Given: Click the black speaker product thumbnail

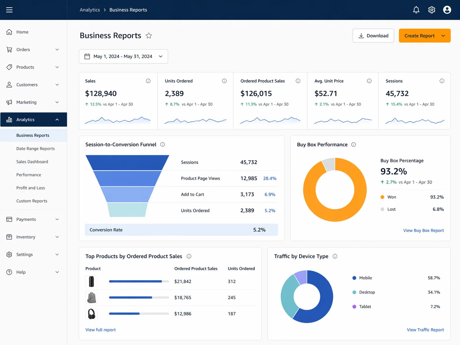Looking at the screenshot, I should (91, 281).
